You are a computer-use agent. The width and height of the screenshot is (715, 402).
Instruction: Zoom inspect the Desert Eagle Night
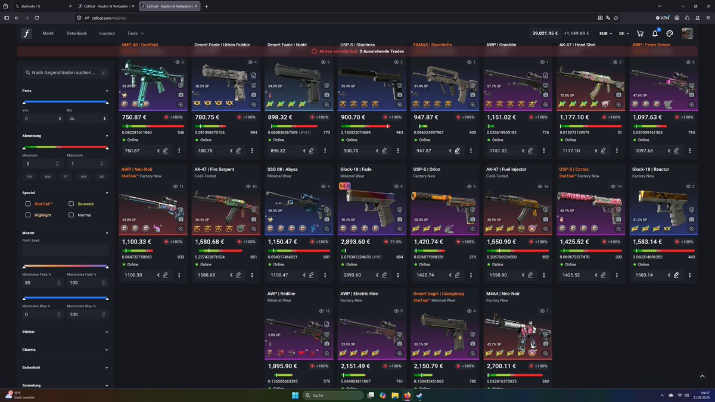pos(327,104)
